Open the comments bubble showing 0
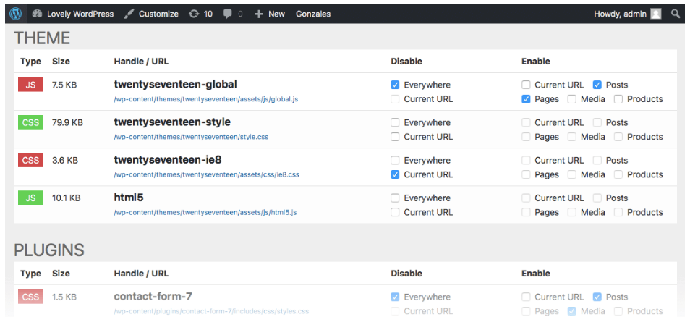The height and width of the screenshot is (317, 690). [232, 14]
